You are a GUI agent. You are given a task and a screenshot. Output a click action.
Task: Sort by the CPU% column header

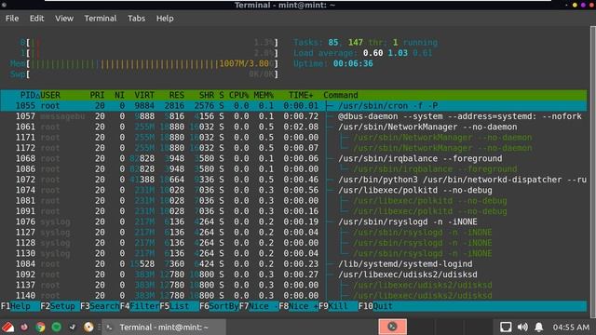238,95
